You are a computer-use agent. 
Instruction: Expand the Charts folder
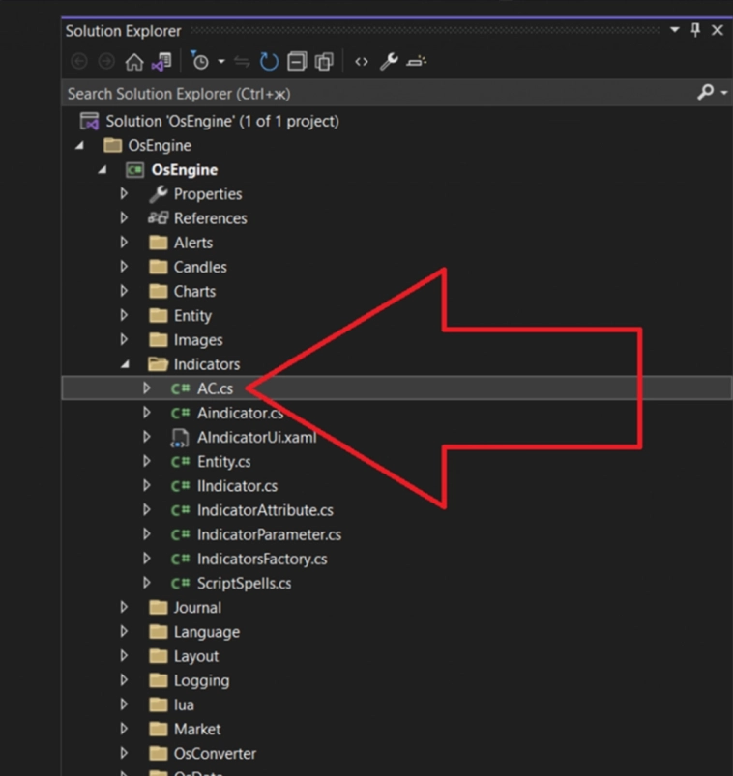pos(125,291)
